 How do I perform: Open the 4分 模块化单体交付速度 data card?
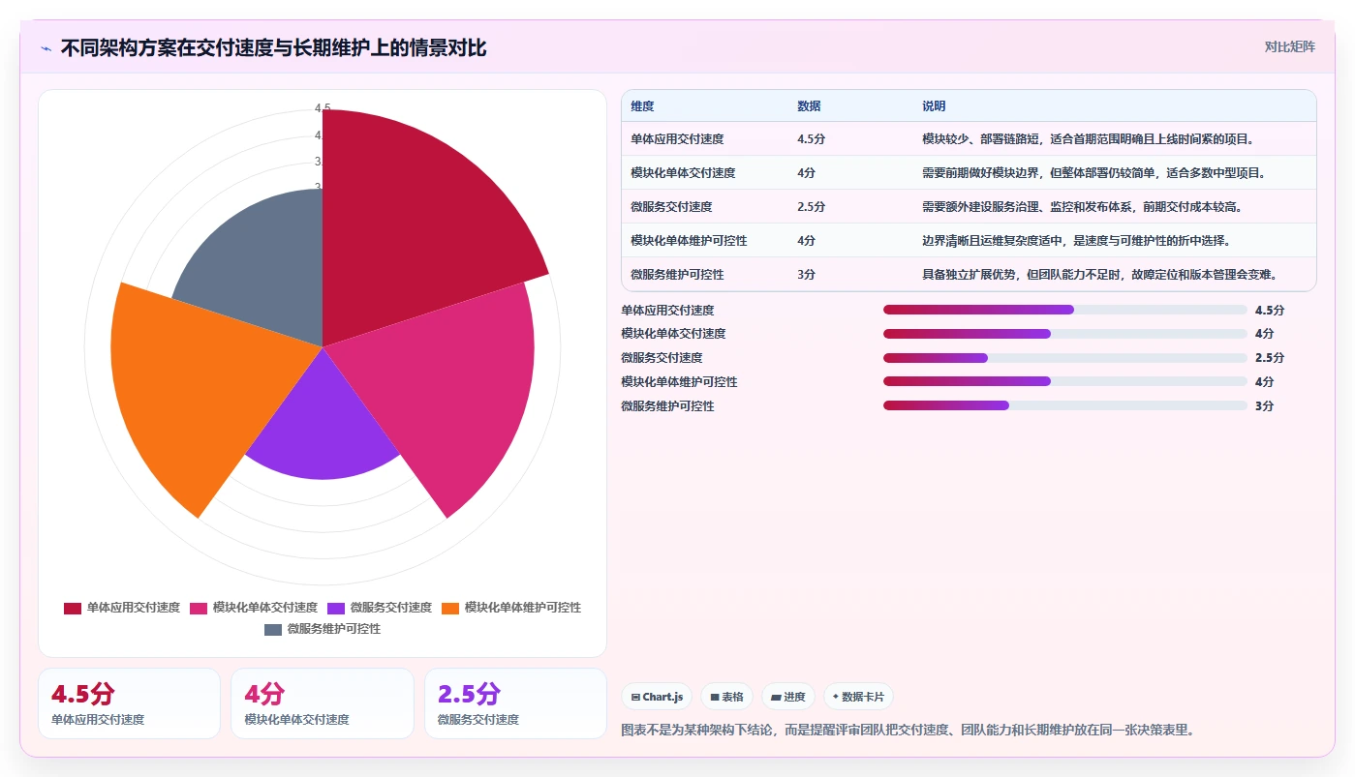click(x=323, y=703)
